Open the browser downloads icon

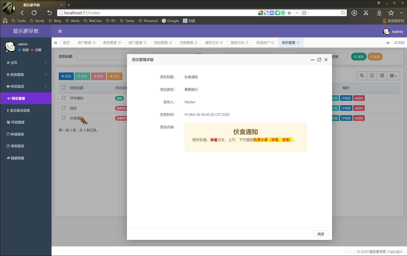click(379, 13)
